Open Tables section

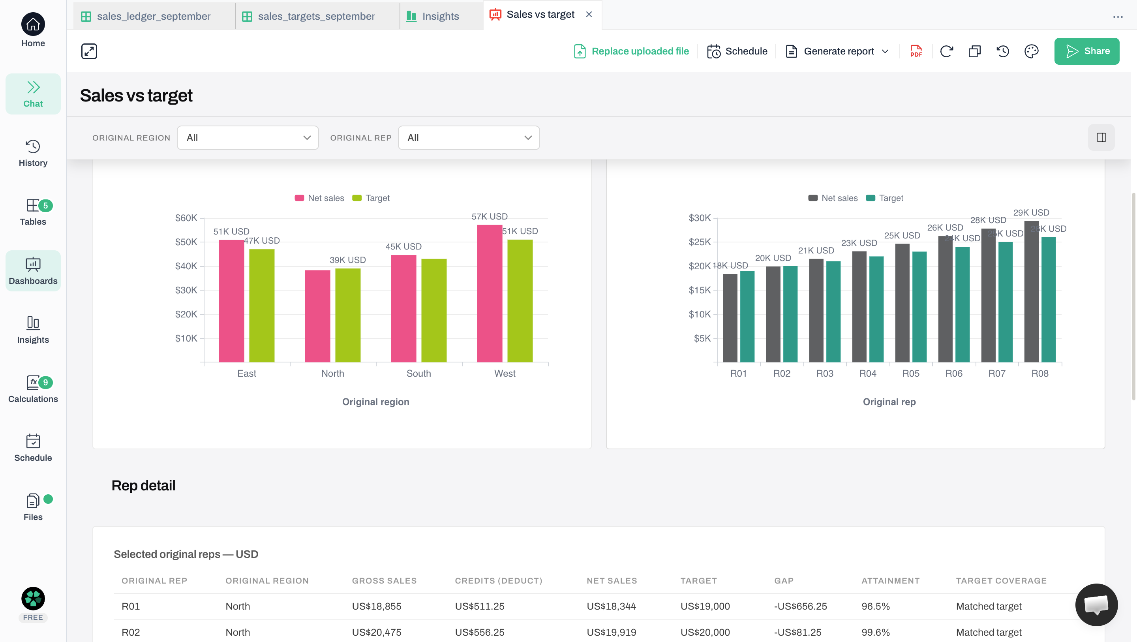(x=33, y=212)
